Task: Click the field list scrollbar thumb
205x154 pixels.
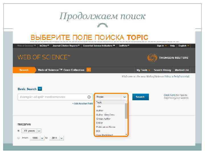Action: coord(126,111)
